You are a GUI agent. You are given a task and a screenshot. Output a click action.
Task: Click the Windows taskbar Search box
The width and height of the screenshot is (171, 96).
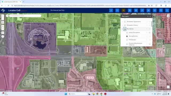78,94
